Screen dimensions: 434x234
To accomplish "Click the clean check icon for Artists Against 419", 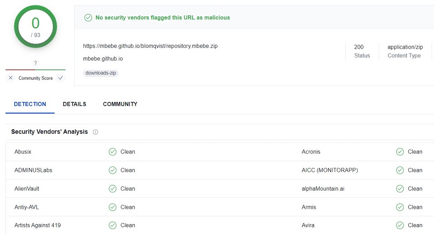I will [113, 225].
